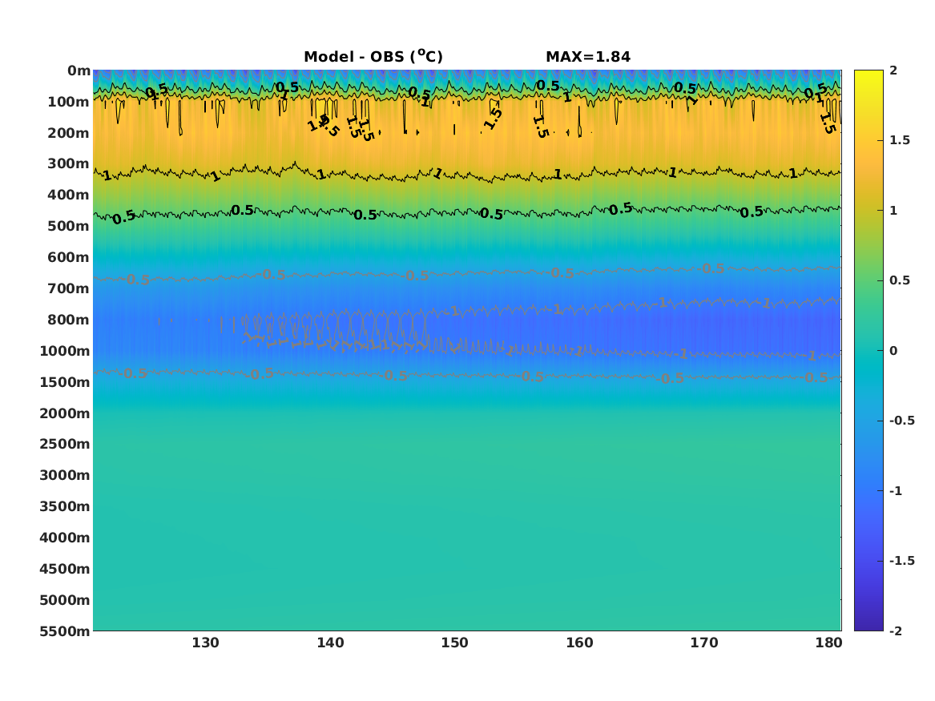Select the '5000m' depth tick label
Image resolution: width=935 pixels, height=701 pixels.
[x=65, y=600]
